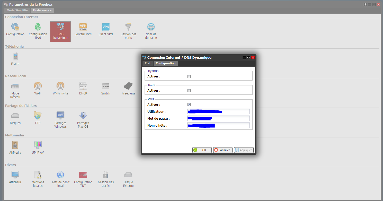The height and width of the screenshot is (201, 383).
Task: Open Test de débit local
Action: (60, 179)
